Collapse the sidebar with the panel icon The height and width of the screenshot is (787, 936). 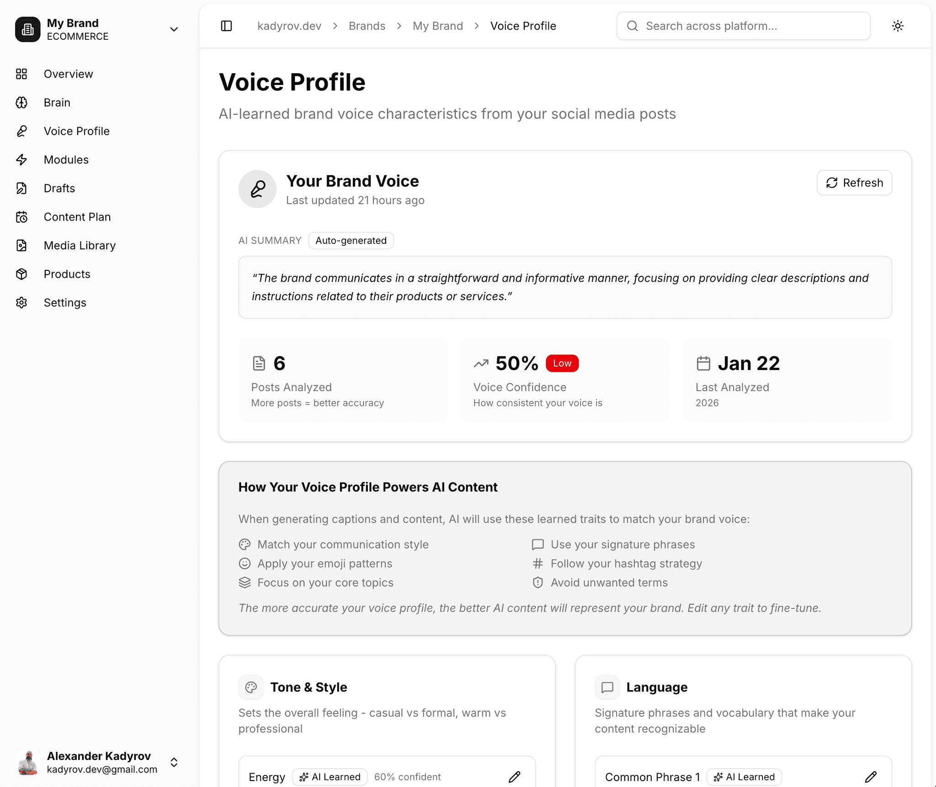pos(227,26)
